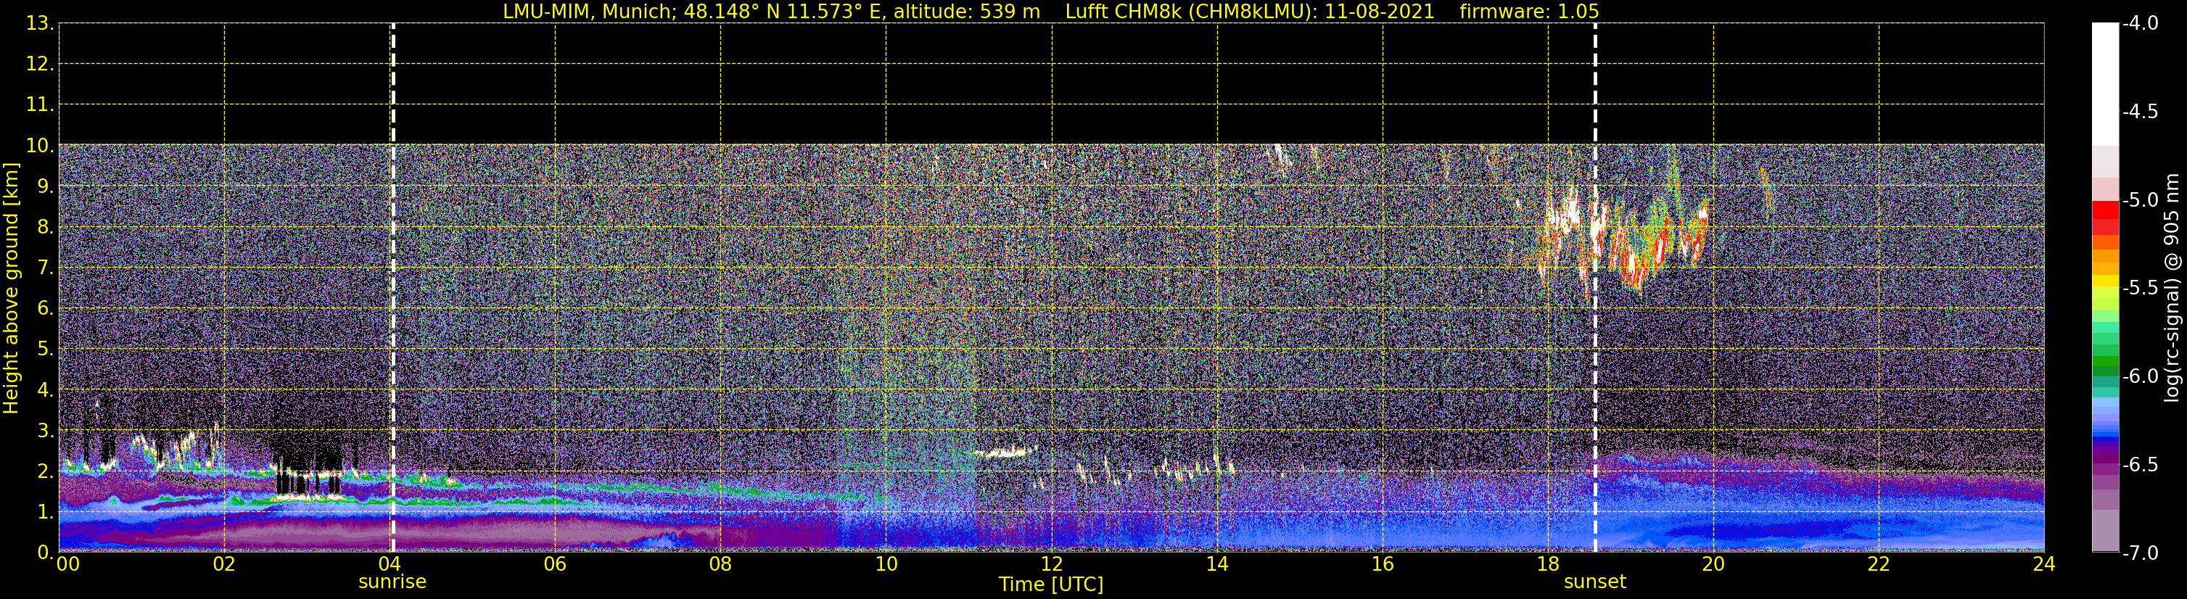
Task: Click the time axis tick label '02'
Action: [224, 565]
